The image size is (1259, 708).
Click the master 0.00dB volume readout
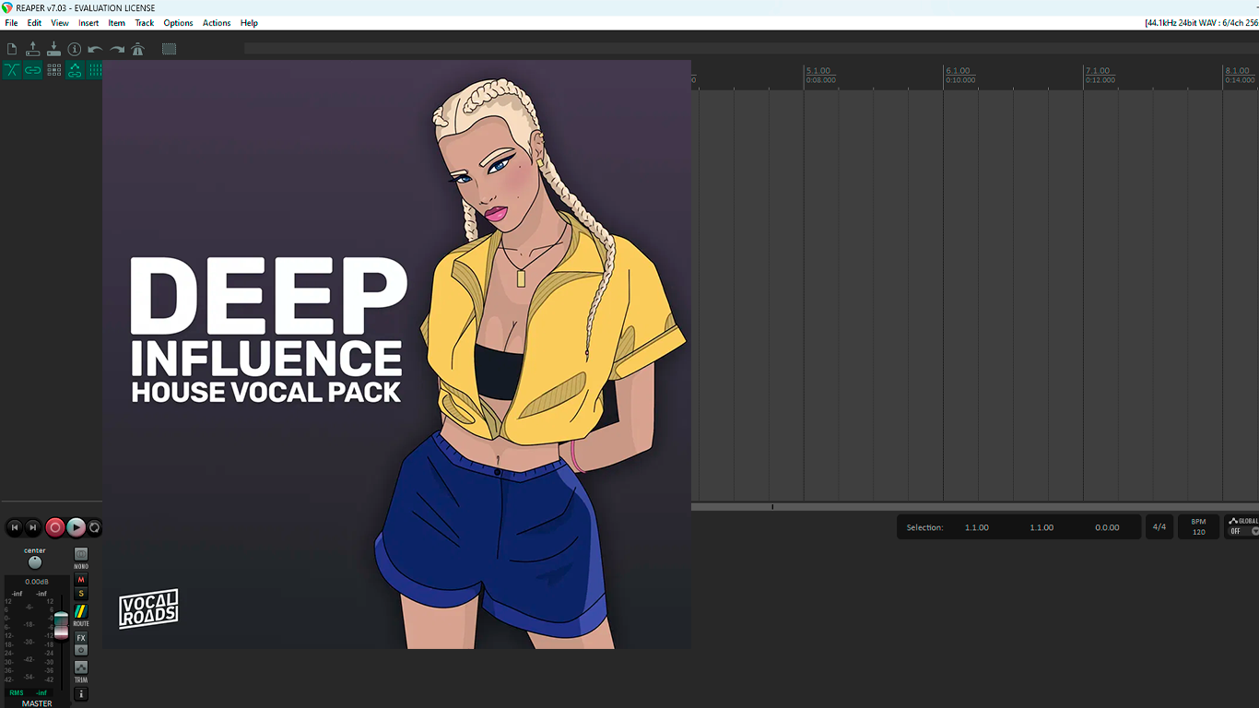click(37, 582)
